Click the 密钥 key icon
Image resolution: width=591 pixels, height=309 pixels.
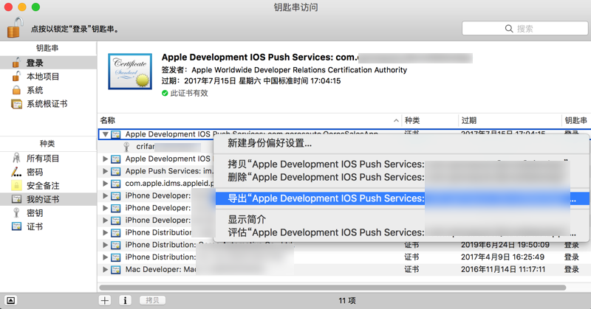[x=16, y=212]
